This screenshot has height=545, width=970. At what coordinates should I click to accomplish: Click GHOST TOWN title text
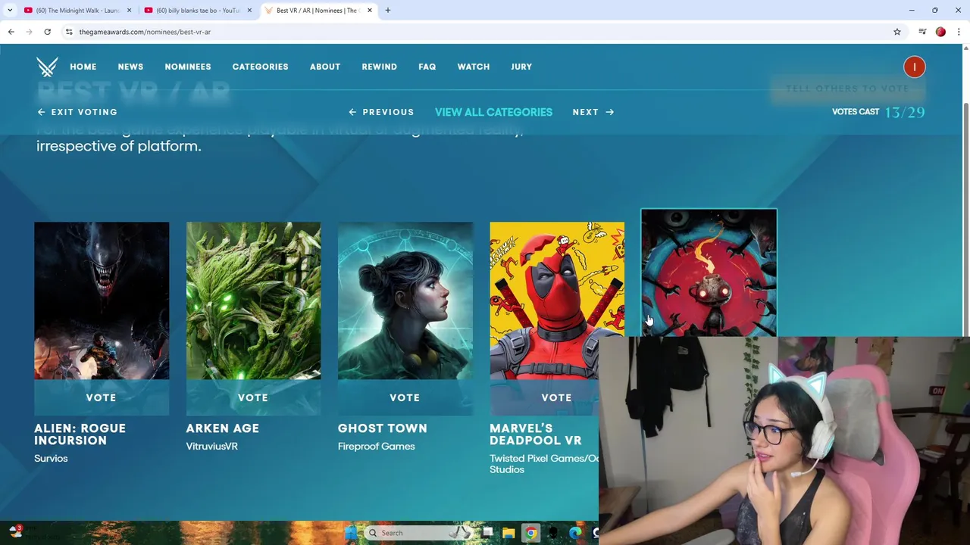(383, 428)
